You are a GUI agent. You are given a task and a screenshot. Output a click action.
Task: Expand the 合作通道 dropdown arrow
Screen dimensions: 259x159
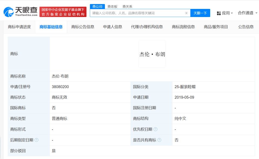(x=257, y=13)
